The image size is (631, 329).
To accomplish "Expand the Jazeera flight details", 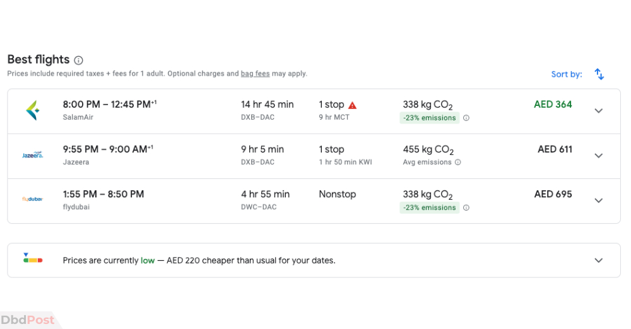I will (x=599, y=156).
